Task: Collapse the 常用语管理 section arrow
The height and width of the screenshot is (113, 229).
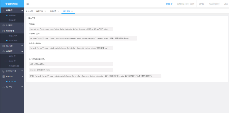Action: click(22, 31)
